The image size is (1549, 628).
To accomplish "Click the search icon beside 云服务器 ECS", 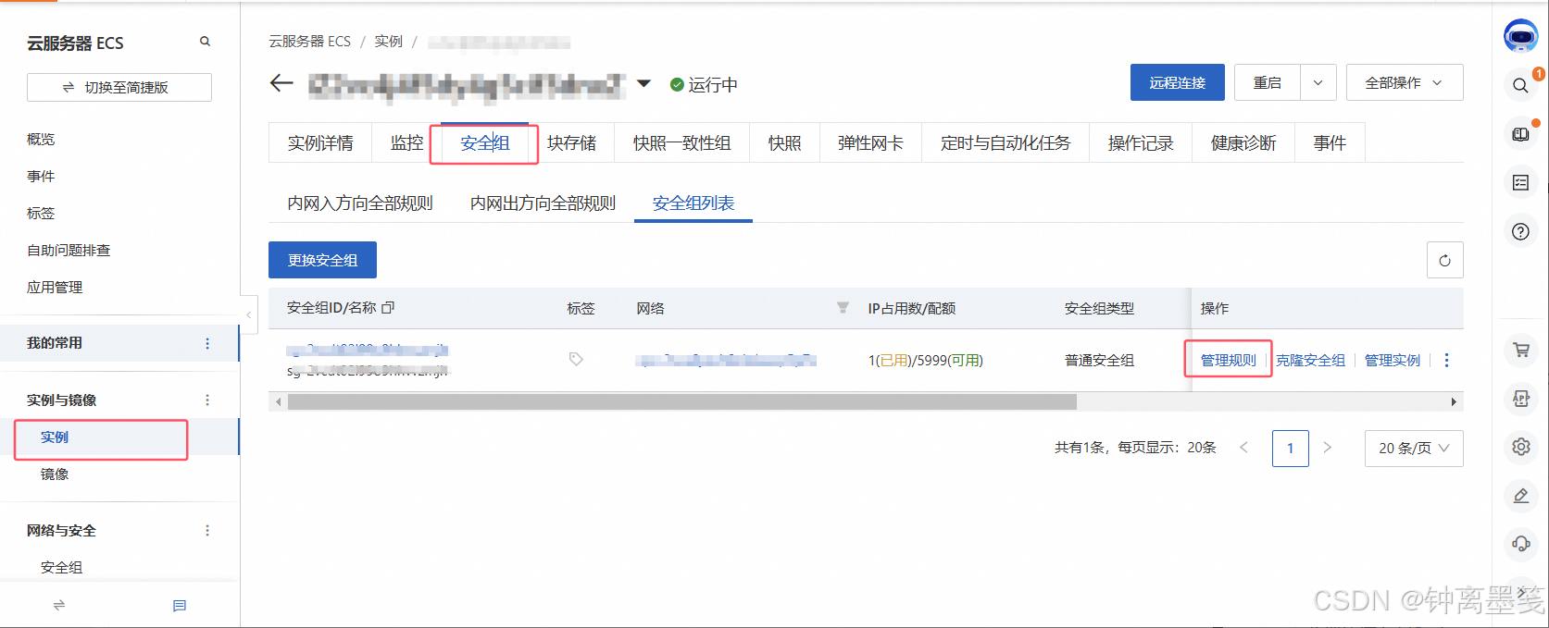I will 205,42.
